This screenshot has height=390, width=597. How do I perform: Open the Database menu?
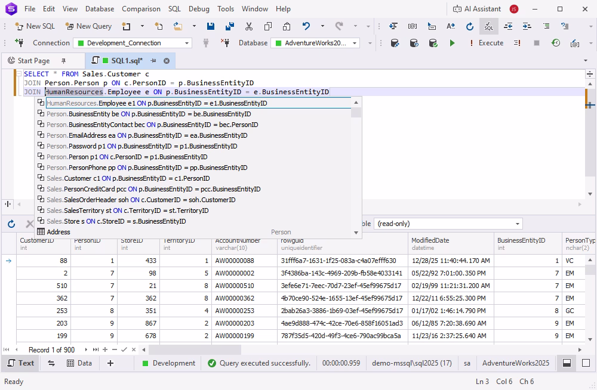99,9
